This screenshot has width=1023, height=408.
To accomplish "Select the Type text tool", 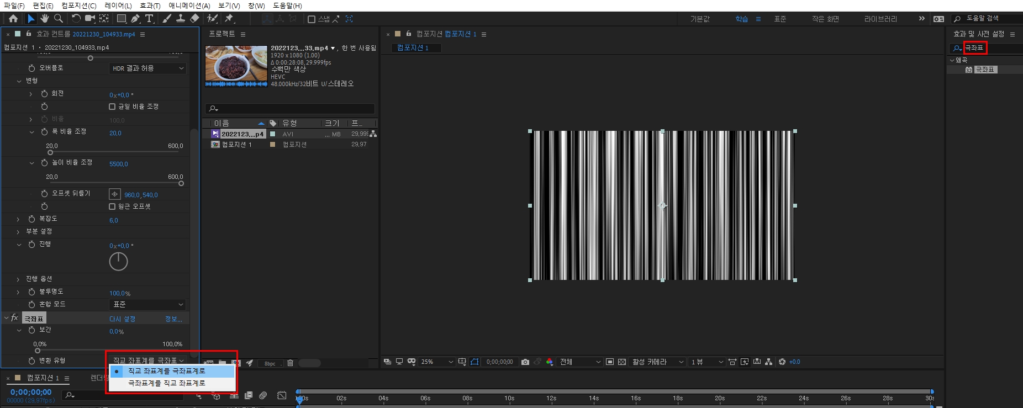I will pos(149,19).
